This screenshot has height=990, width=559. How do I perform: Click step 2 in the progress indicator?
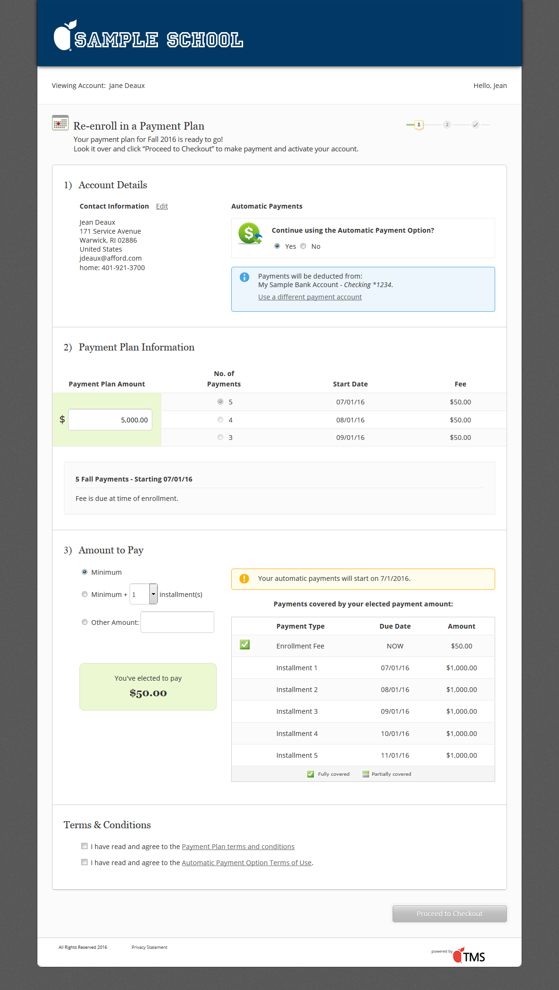point(447,125)
